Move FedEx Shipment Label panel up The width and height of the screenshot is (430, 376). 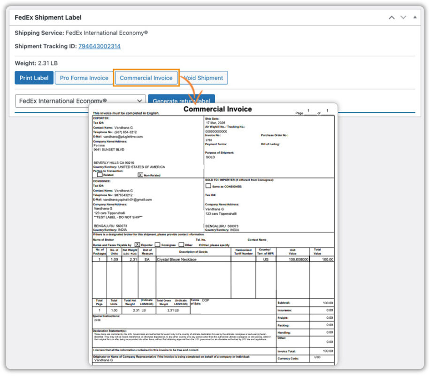(x=392, y=17)
